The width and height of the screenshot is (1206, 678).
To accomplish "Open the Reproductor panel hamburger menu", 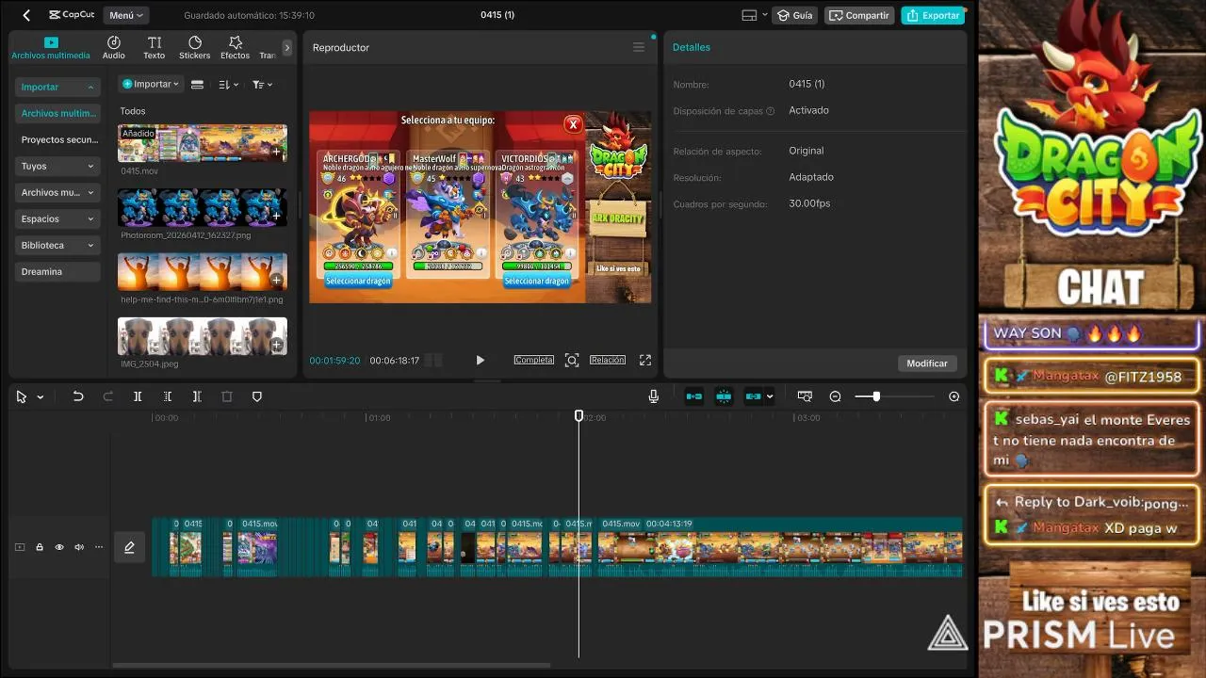I will (639, 47).
